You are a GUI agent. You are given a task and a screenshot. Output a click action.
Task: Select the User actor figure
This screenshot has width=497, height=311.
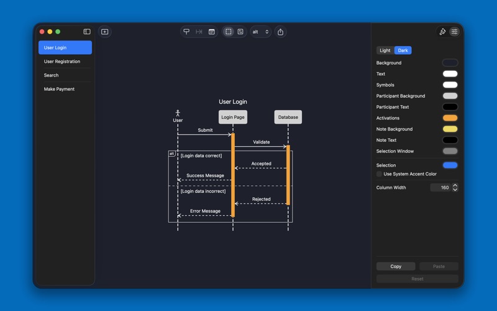click(x=178, y=116)
